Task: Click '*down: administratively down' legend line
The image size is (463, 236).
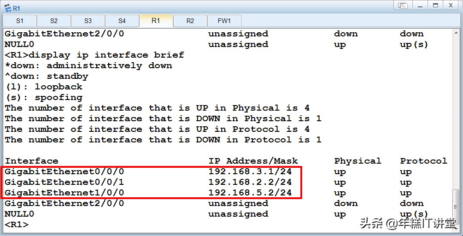Action: [88, 65]
